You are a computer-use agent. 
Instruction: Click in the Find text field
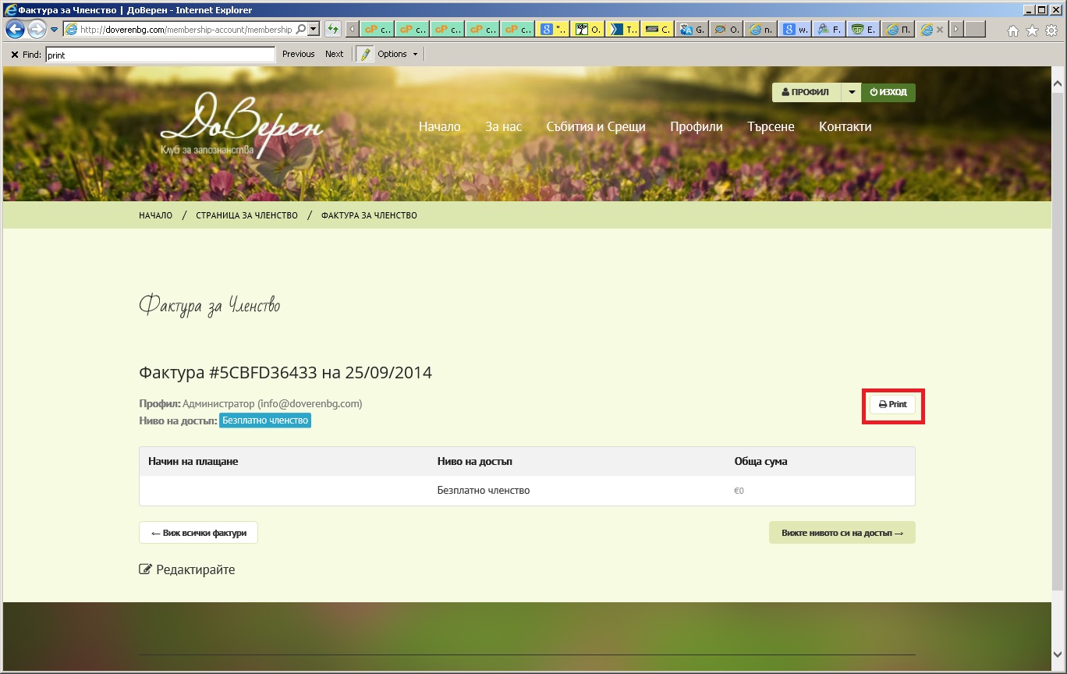(x=160, y=55)
